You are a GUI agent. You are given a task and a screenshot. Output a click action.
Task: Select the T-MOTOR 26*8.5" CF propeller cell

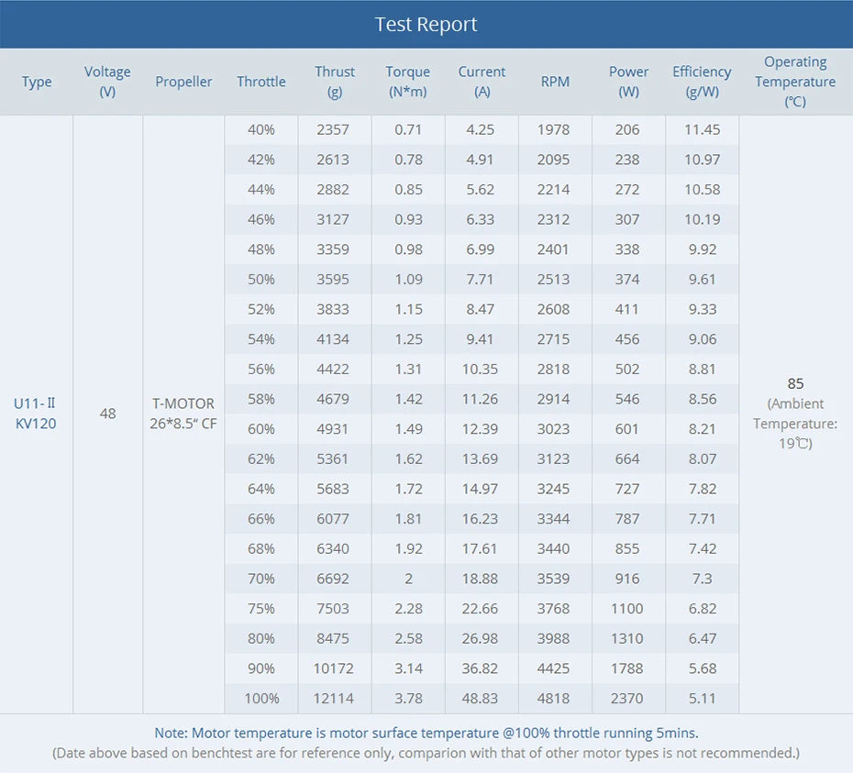(x=183, y=414)
